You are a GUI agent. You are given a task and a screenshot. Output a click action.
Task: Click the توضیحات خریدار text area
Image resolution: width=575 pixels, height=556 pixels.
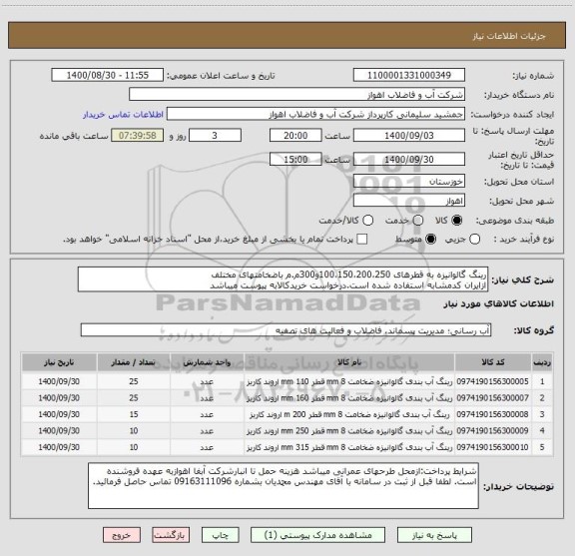(284, 485)
